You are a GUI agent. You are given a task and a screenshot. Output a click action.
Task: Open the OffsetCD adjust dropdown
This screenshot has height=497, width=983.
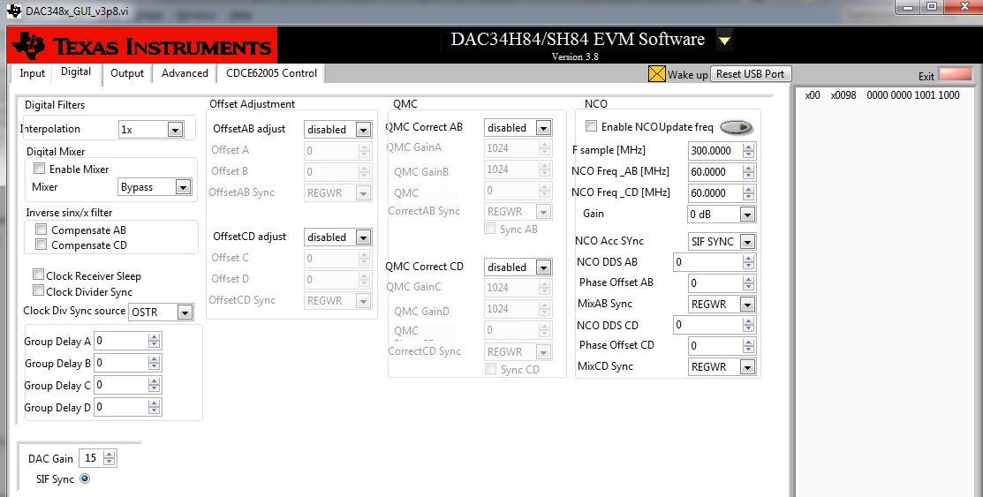pos(363,237)
